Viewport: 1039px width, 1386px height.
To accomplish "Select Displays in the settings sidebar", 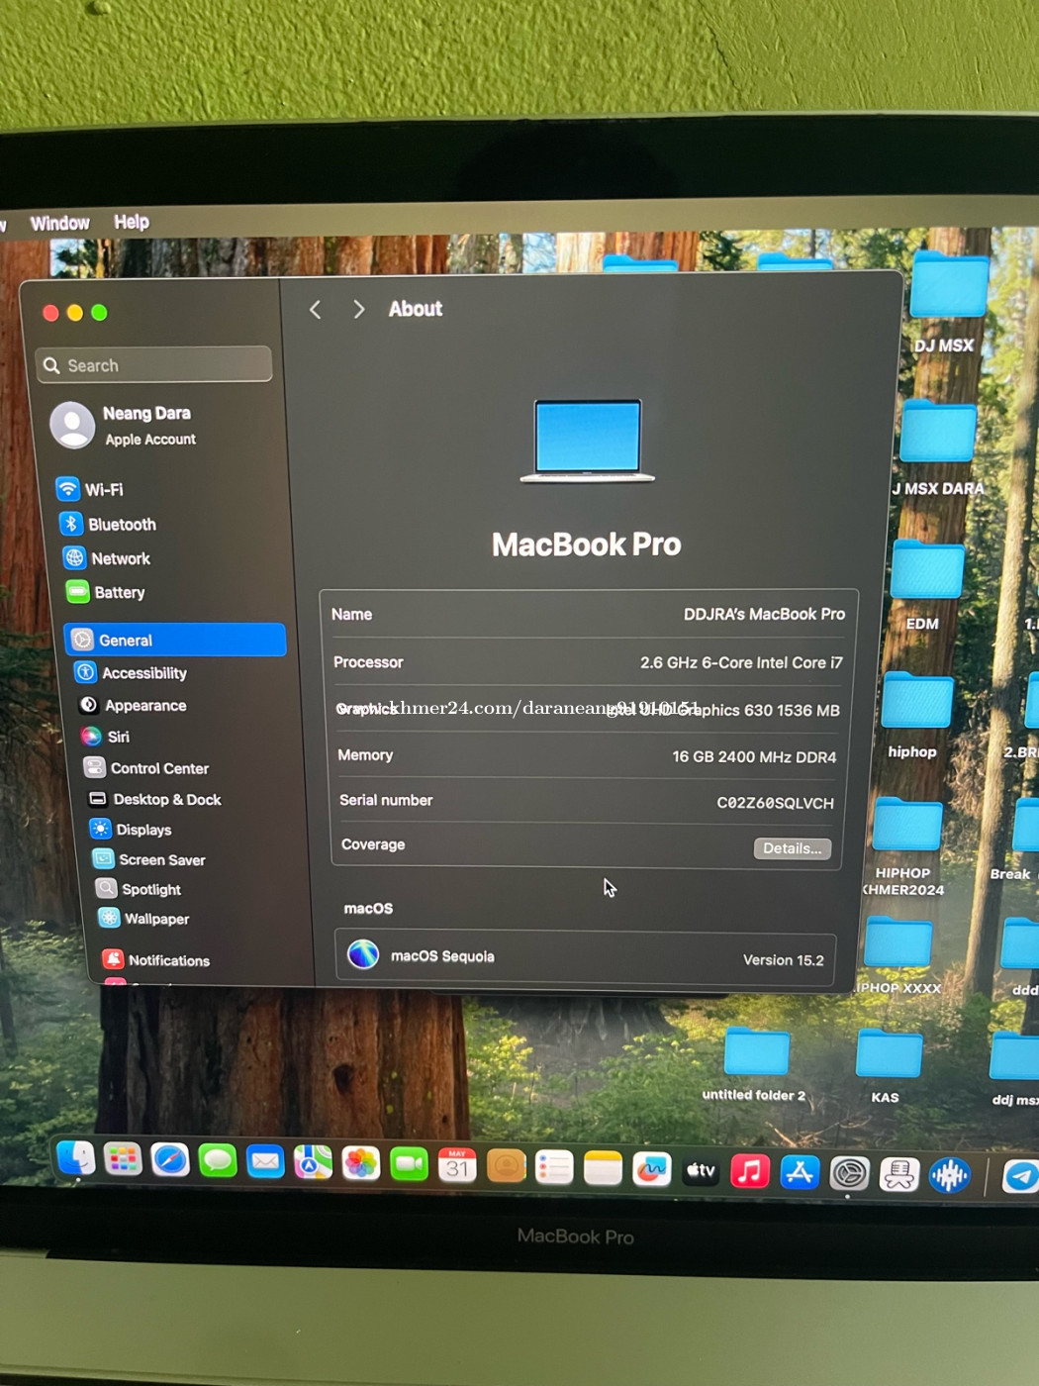I will [x=131, y=830].
